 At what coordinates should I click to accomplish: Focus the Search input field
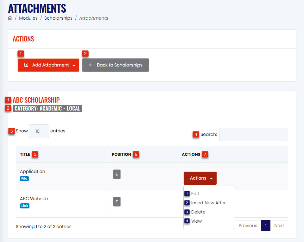[x=254, y=134]
